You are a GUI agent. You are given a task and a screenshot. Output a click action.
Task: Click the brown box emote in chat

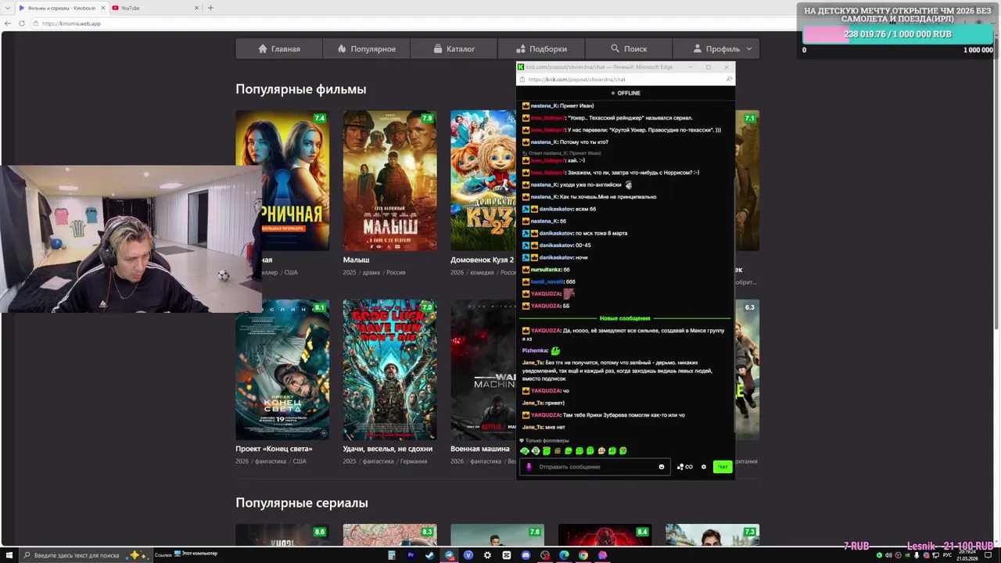click(x=558, y=451)
